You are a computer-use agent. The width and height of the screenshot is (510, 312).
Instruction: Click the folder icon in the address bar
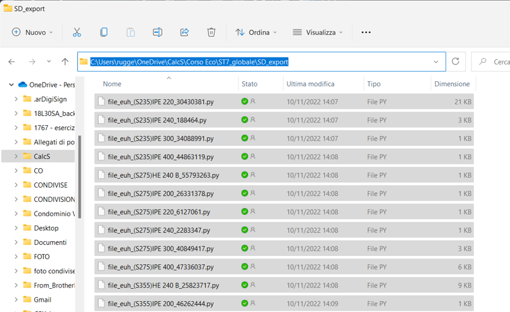point(84,61)
